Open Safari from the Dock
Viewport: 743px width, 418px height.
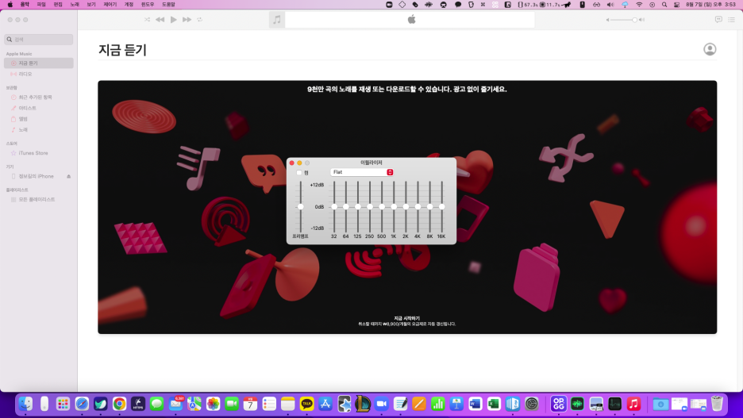click(x=82, y=404)
